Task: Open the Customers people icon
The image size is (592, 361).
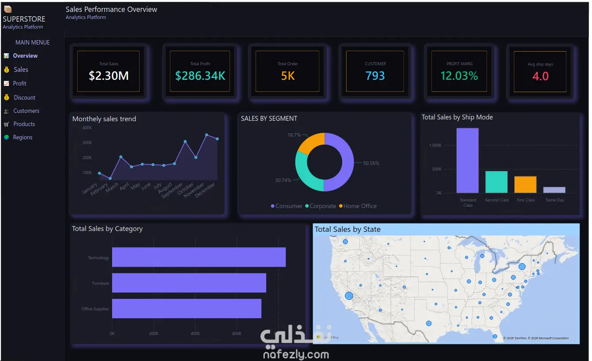Action: (x=6, y=111)
